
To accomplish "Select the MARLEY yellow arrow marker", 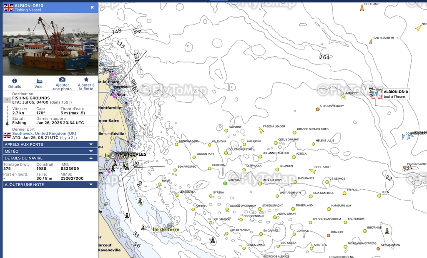I will [x=344, y=96].
